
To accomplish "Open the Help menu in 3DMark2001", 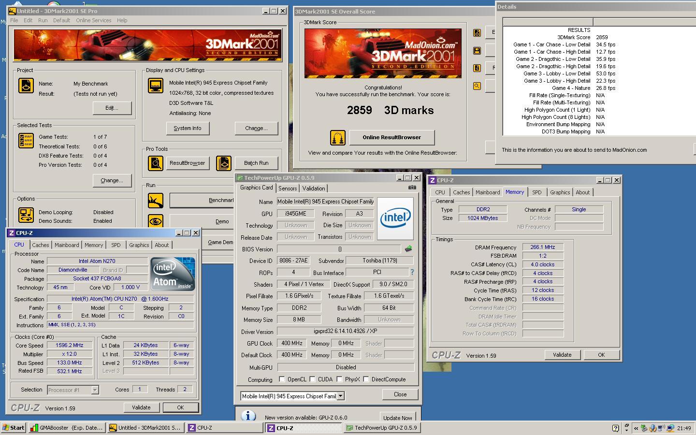I will 122,20.
